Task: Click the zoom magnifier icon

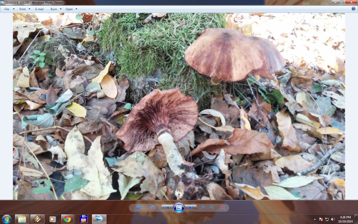Action: point(139,208)
